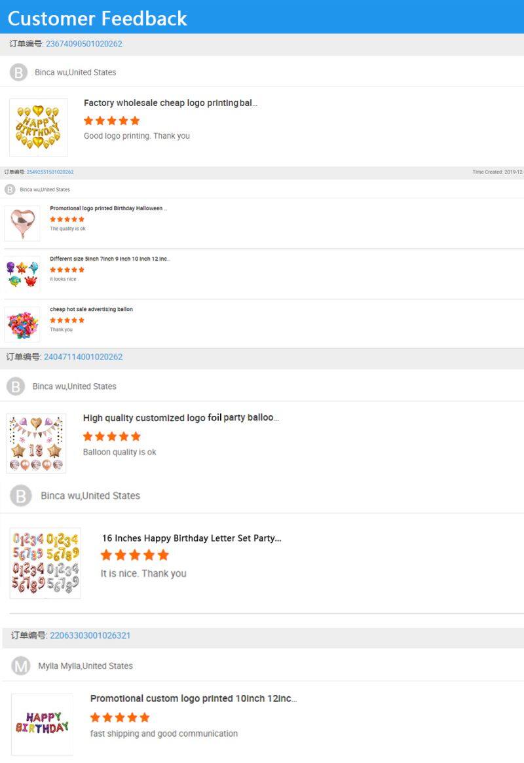Viewport: 524px width, 763px height.
Task: Open order number 25492551501020262 link
Action: coord(50,172)
